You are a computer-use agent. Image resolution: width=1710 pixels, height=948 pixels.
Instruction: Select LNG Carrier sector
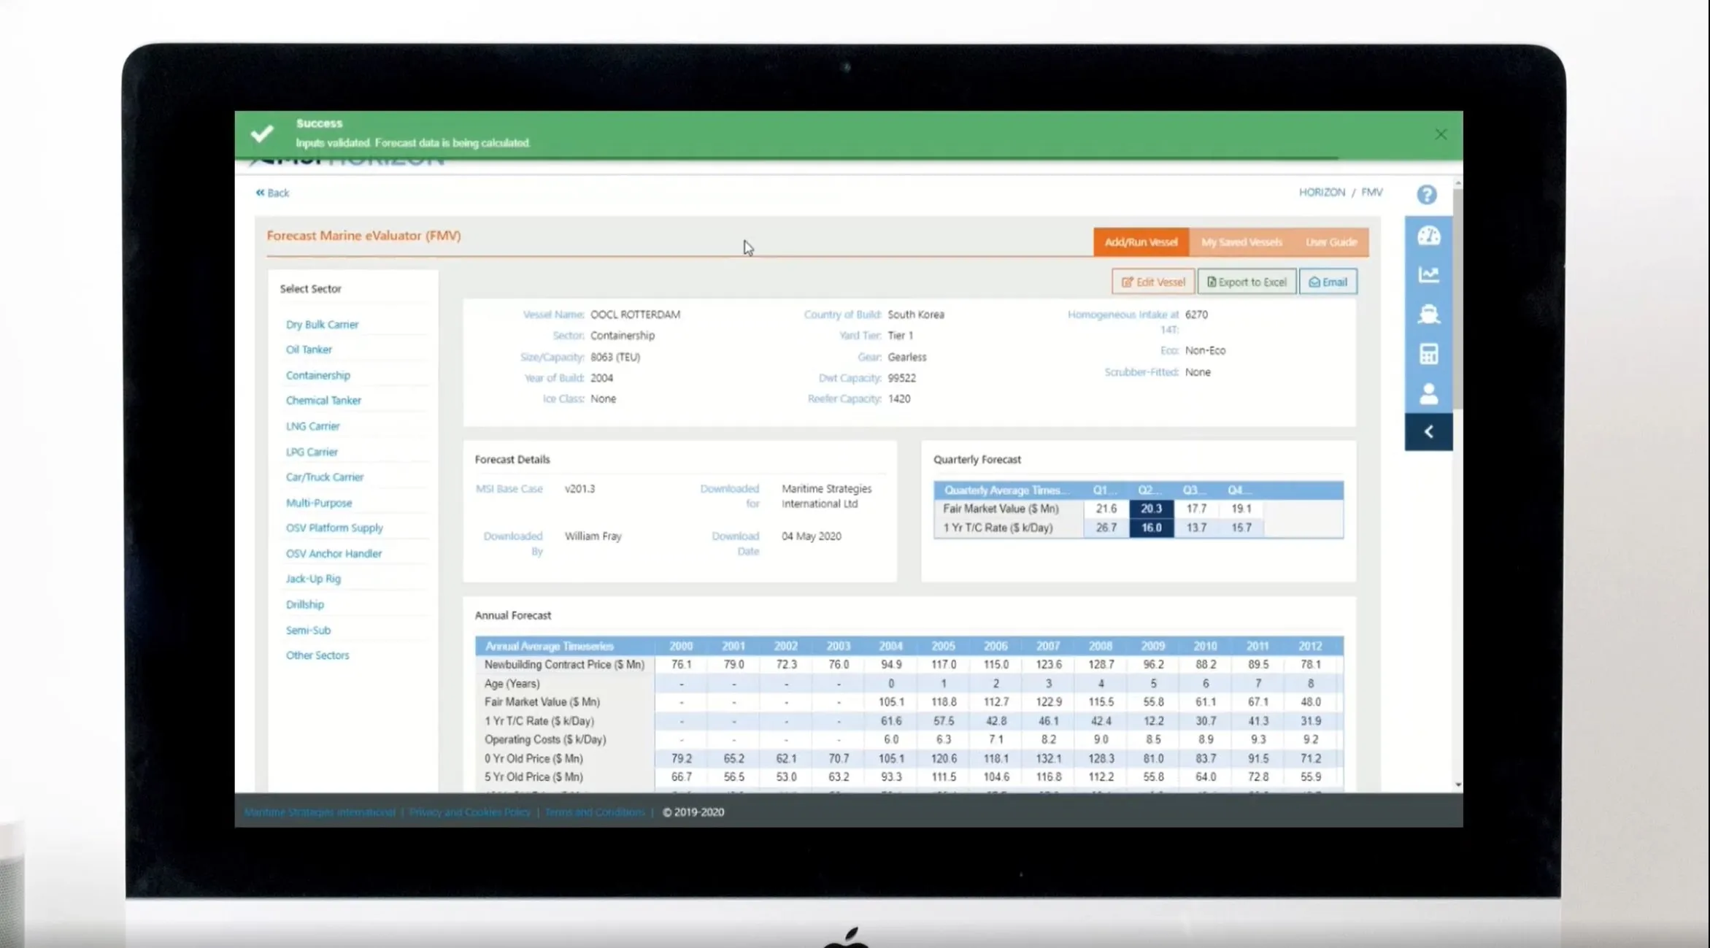click(312, 426)
